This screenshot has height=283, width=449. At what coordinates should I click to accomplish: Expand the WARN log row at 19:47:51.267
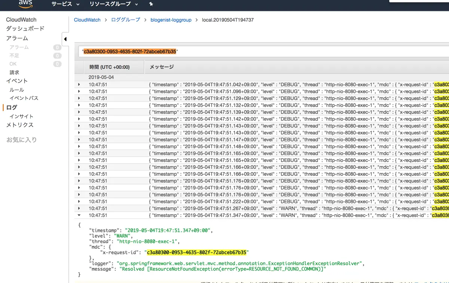79,208
